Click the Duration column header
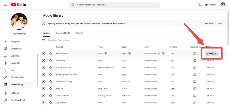Image resolution: width=229 pixels, height=105 pixels. pos(174,47)
